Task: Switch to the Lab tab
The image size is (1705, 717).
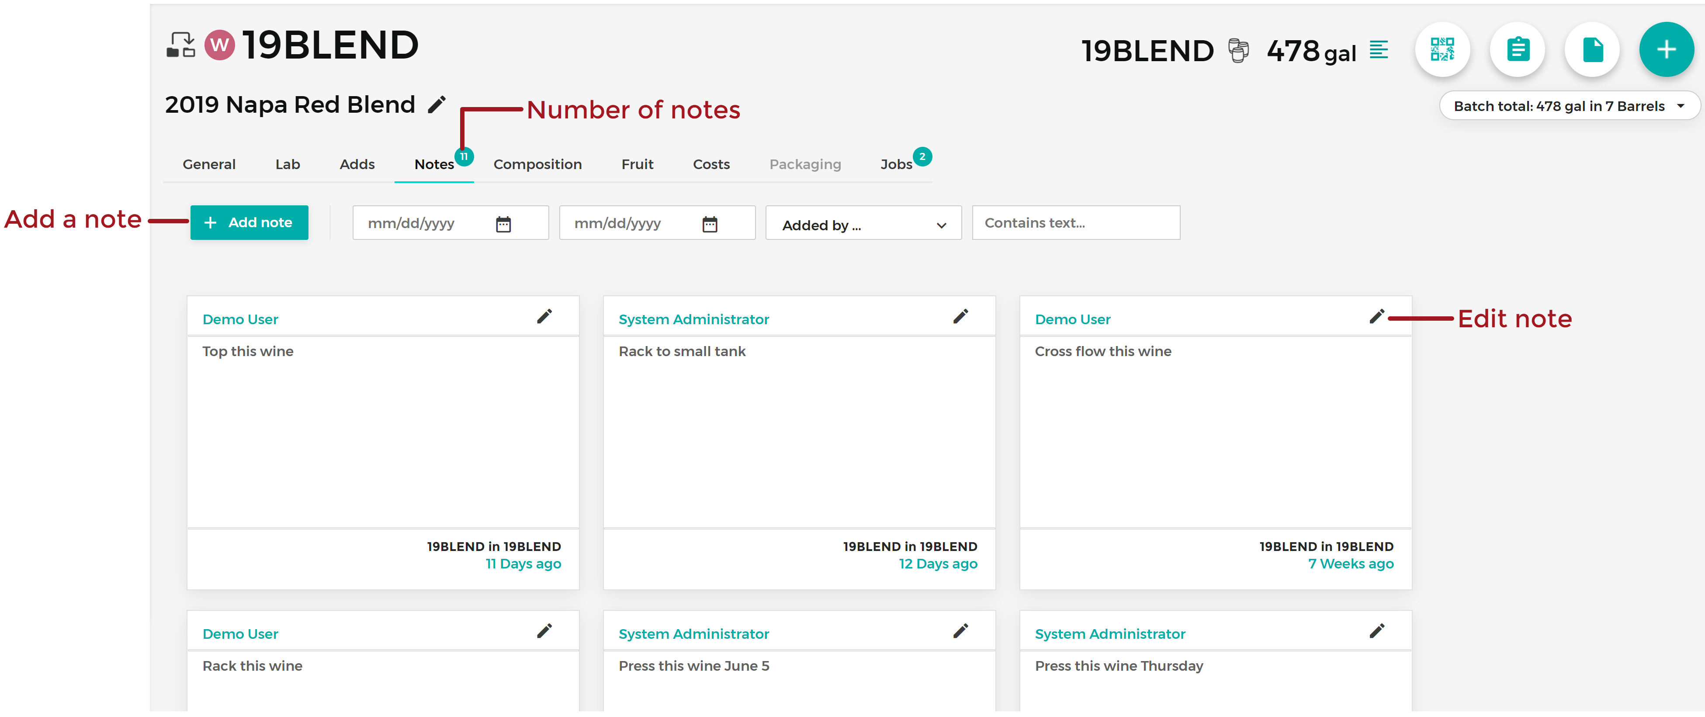Action: (x=287, y=164)
